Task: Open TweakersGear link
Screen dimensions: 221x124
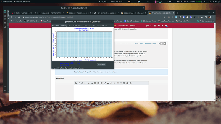Action: pos(123,26)
